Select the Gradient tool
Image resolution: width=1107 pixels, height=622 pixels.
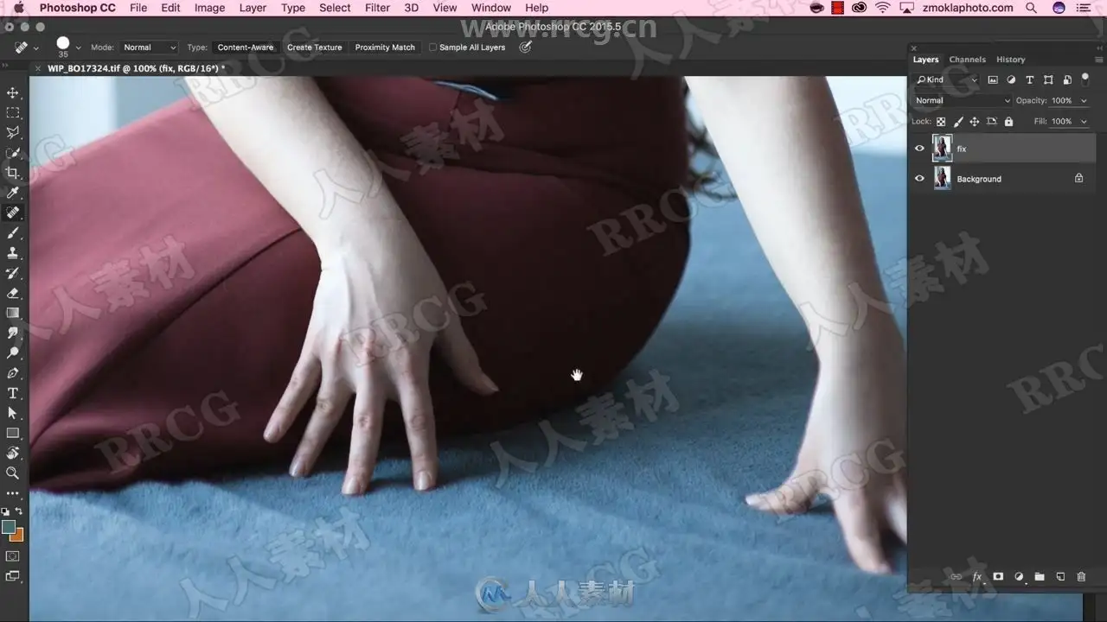pyautogui.click(x=13, y=313)
